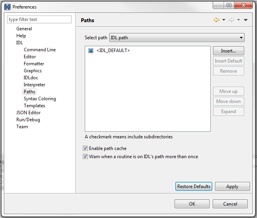Click the Apply button

click(233, 187)
